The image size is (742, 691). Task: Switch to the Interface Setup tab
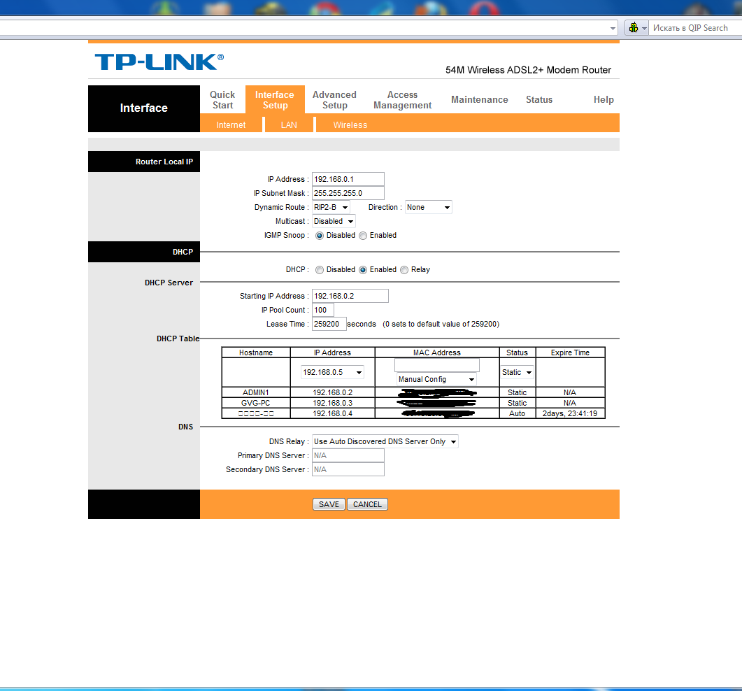[x=275, y=100]
